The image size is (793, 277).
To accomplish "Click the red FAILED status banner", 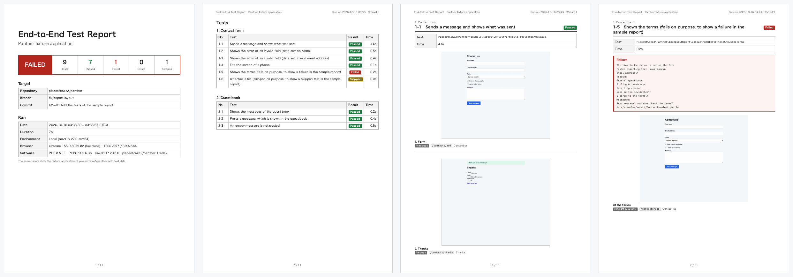I will pos(35,65).
